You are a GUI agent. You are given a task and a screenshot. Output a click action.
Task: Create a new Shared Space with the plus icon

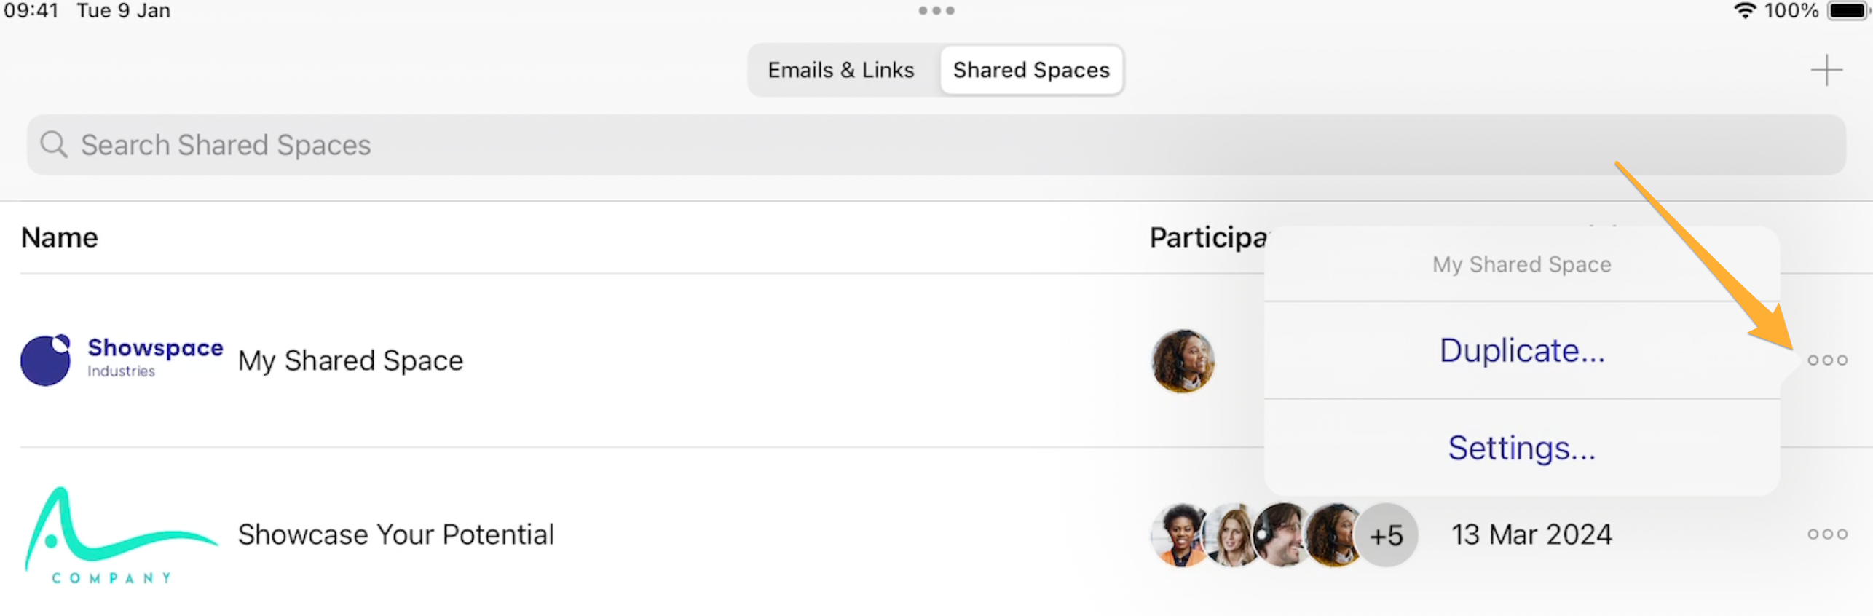(1827, 70)
